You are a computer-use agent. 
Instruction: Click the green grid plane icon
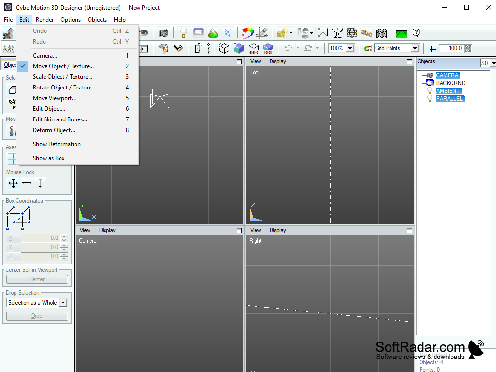401,33
